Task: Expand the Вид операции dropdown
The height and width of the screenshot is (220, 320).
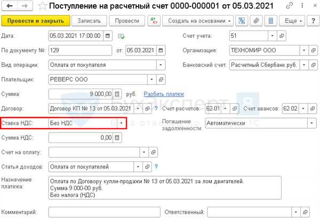Action: pyautogui.click(x=161, y=65)
